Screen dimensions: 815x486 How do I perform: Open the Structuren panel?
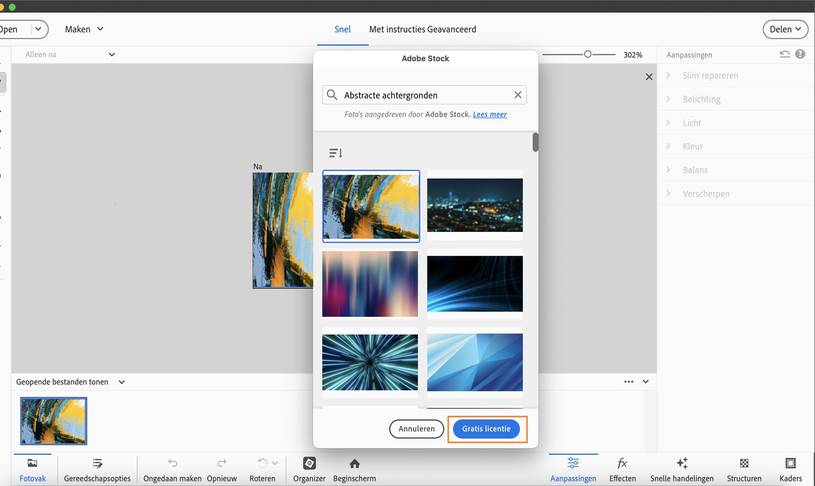click(744, 469)
